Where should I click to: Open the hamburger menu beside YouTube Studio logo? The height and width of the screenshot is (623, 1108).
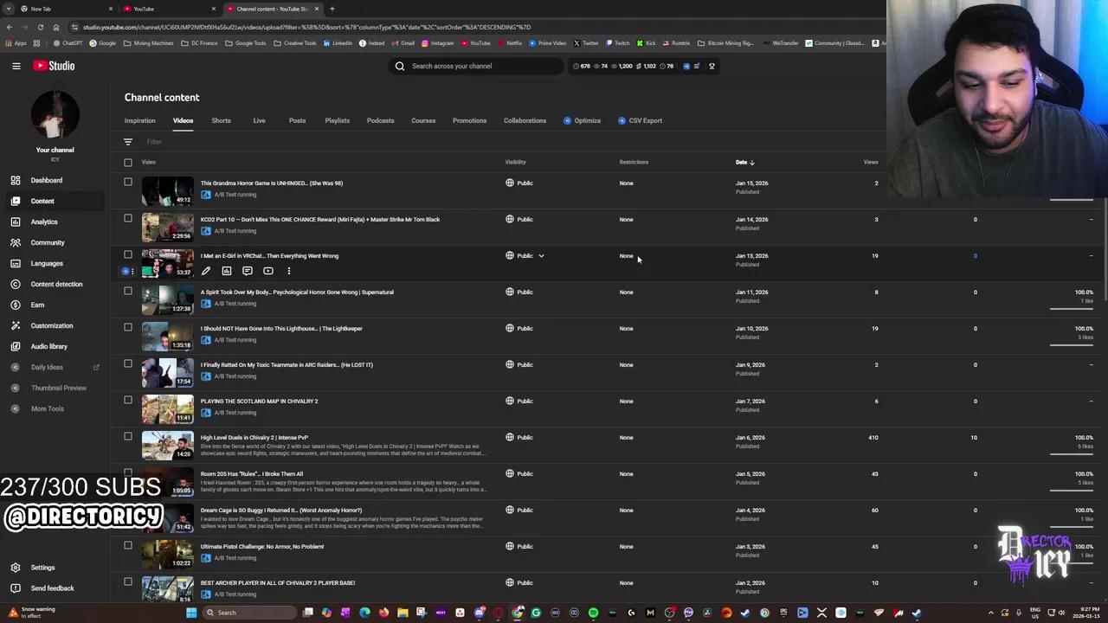coord(16,66)
